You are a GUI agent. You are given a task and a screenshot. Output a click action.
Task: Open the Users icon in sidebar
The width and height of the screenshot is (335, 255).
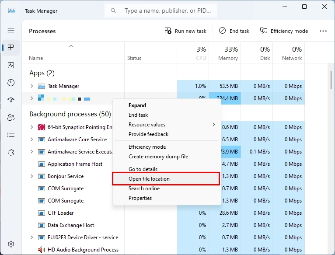[x=11, y=118]
